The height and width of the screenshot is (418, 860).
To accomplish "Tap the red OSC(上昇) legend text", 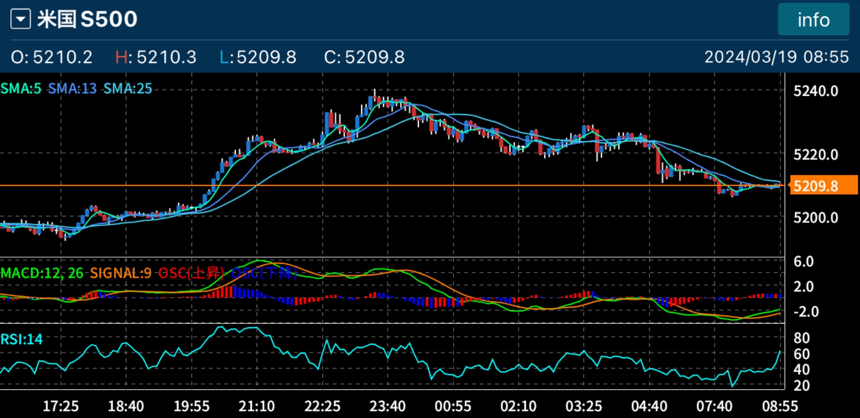I will 191,273.
